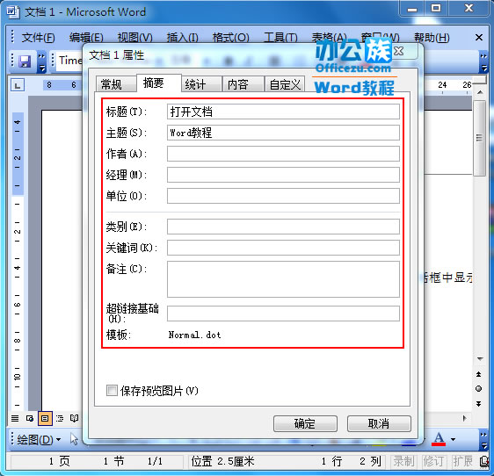Open the Font Color dropdown arrow
The image size is (494, 476).
(x=453, y=439)
